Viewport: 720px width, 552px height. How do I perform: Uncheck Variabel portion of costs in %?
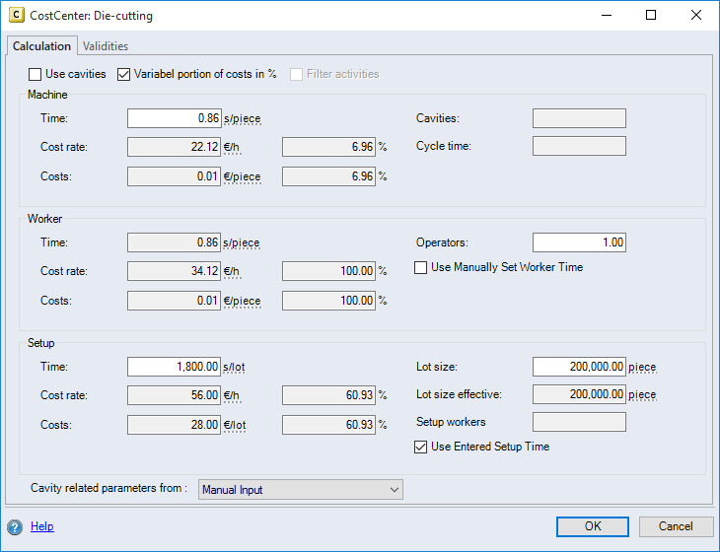pyautogui.click(x=124, y=74)
